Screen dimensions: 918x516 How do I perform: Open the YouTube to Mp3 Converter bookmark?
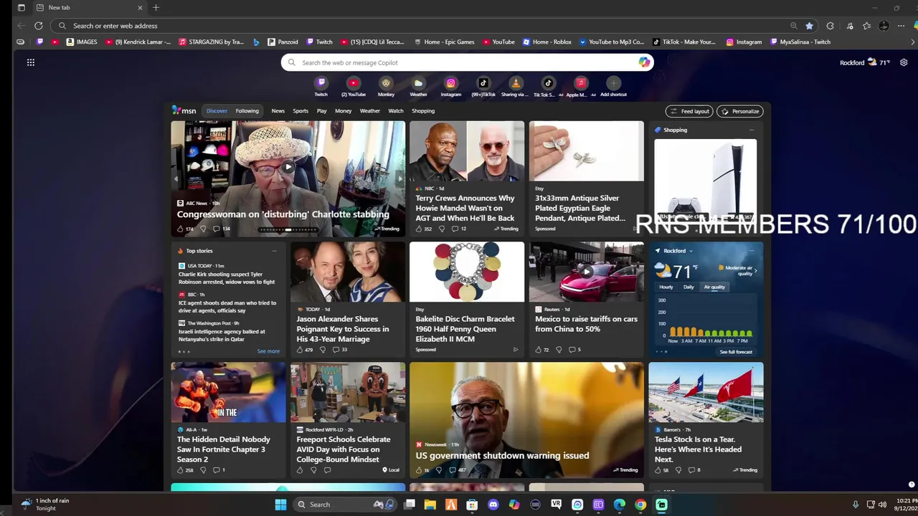click(612, 42)
